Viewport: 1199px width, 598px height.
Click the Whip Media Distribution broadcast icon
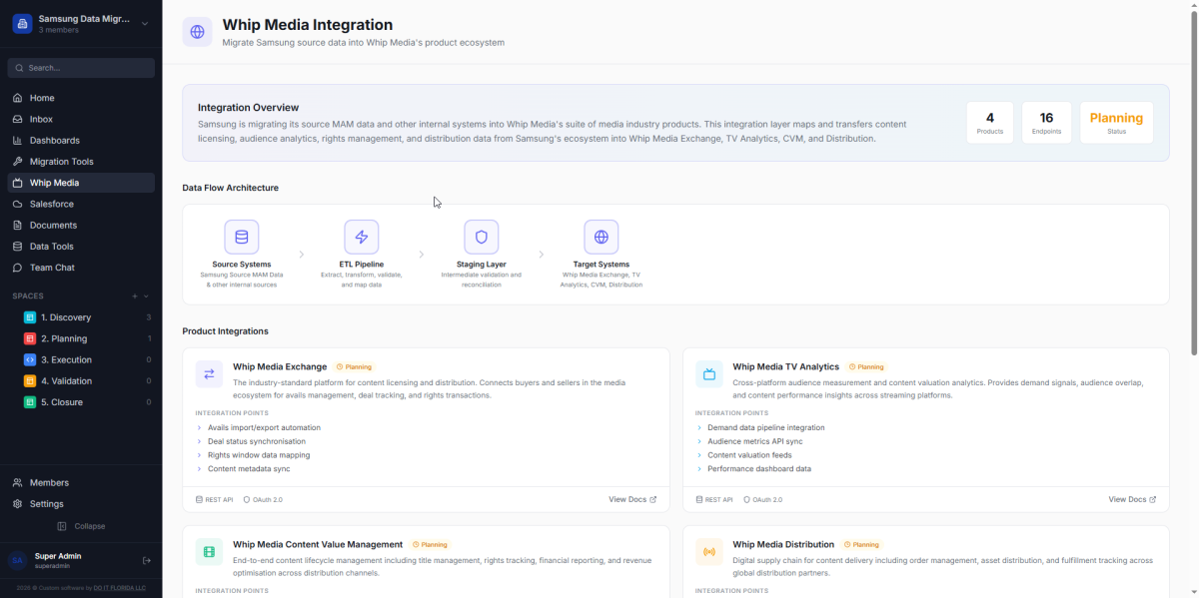pyautogui.click(x=709, y=552)
